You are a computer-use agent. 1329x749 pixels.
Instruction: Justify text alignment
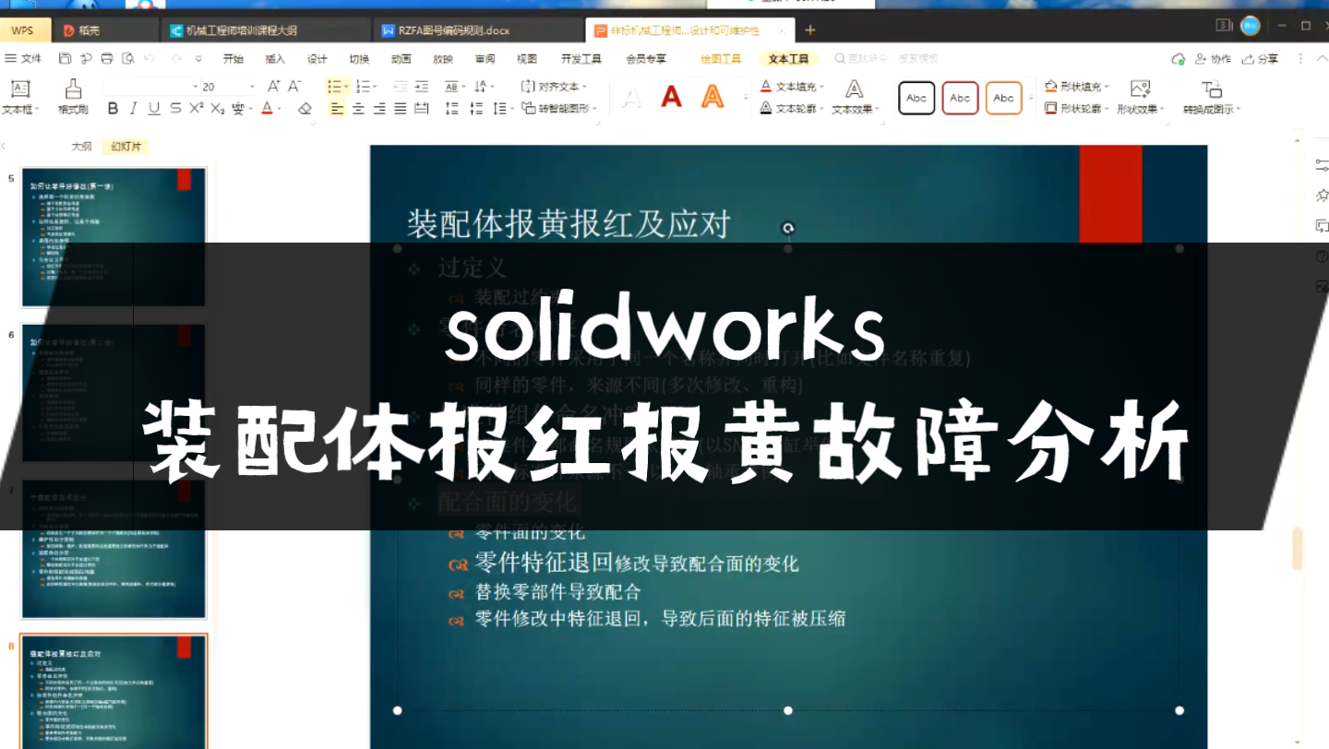point(401,109)
